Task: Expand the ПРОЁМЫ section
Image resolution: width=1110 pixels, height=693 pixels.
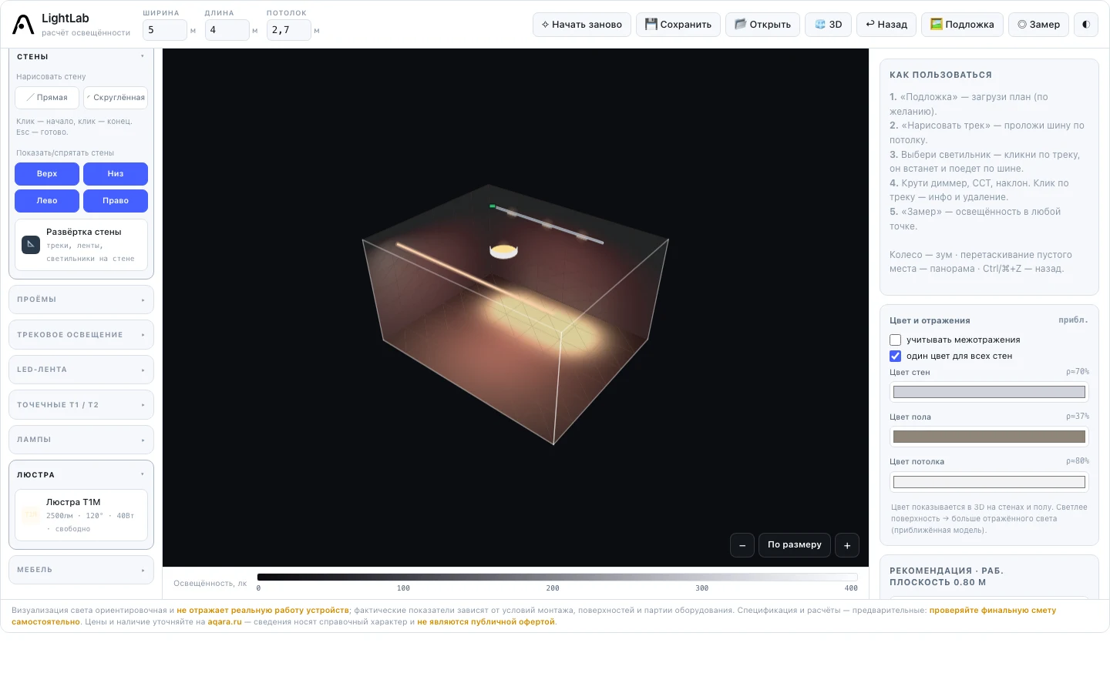Action: click(x=81, y=300)
